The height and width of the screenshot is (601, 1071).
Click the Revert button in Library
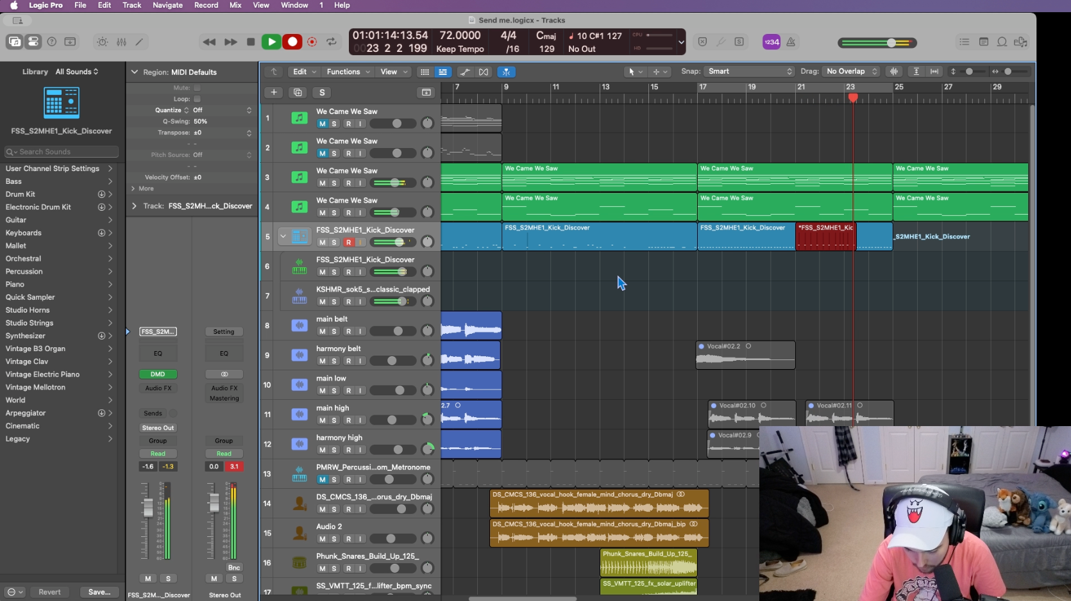49,592
